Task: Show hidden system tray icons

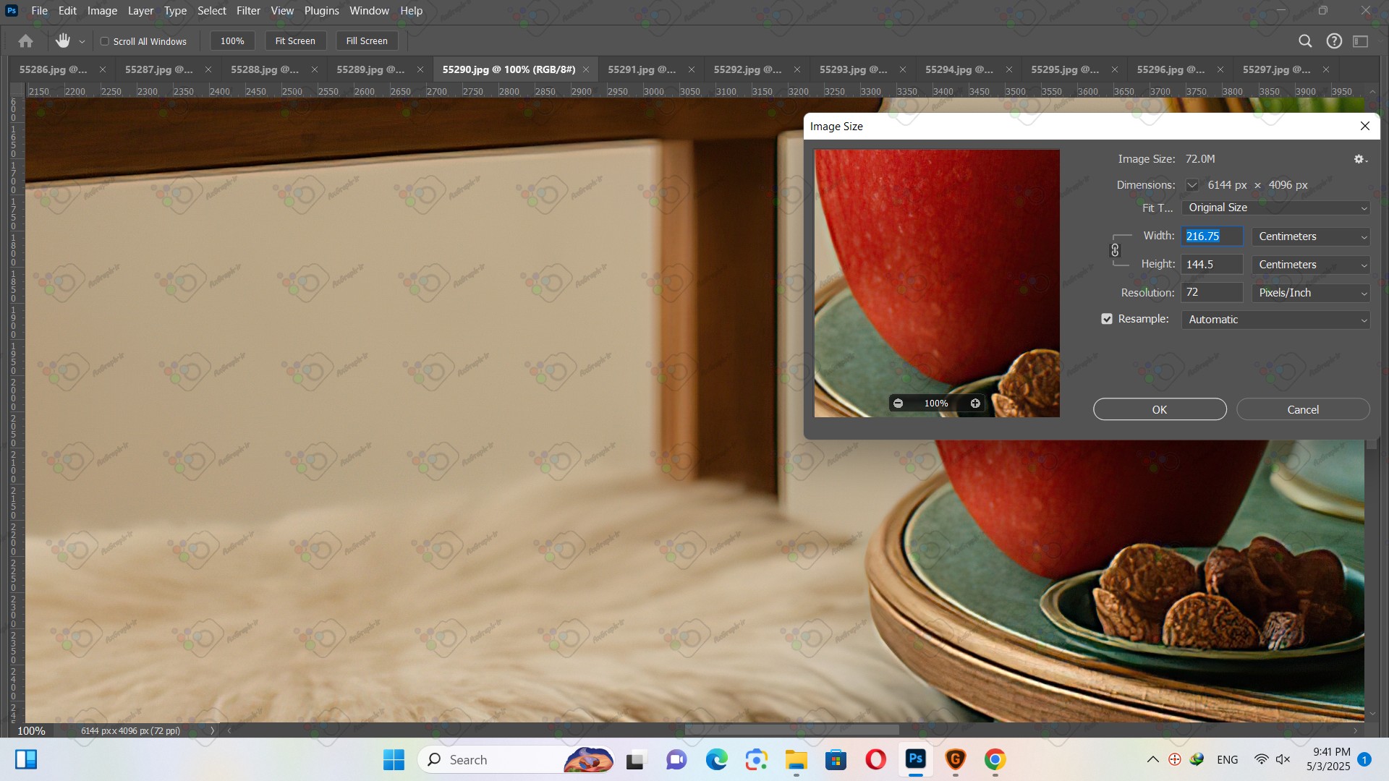Action: pos(1153,760)
